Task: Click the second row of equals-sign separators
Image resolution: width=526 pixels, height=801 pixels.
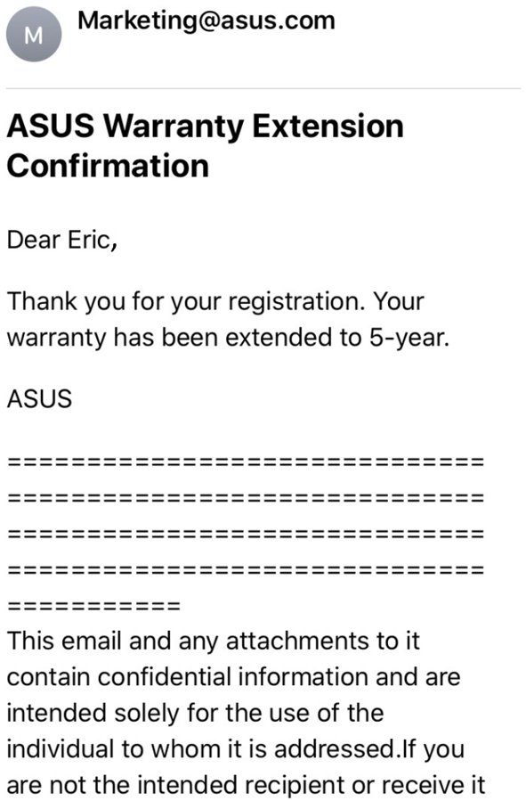Action: pyautogui.click(x=246, y=499)
